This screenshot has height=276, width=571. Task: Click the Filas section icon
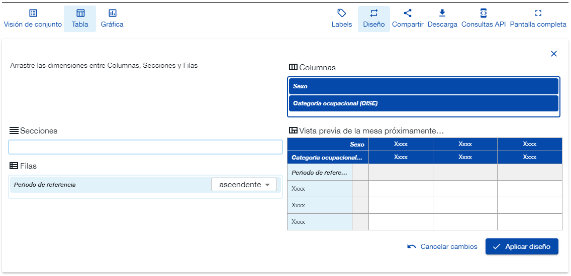click(14, 166)
